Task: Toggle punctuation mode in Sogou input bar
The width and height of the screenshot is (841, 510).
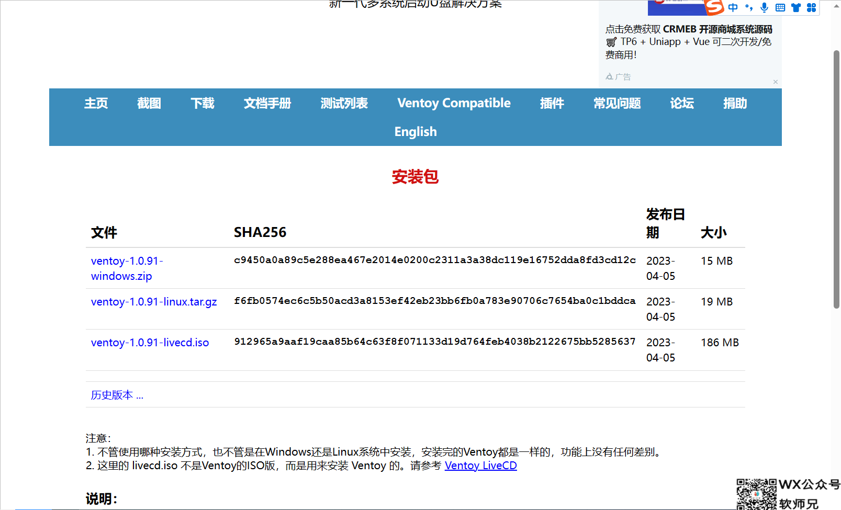Action: [x=749, y=7]
